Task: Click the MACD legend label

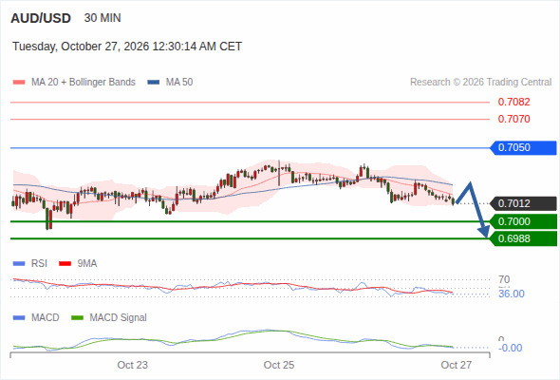Action: click(x=45, y=318)
